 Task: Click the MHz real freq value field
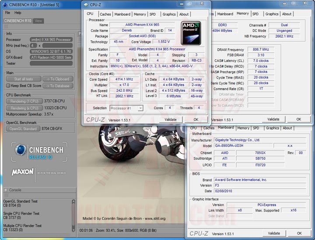33,46
